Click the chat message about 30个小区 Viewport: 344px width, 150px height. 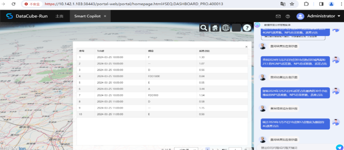tap(295, 93)
